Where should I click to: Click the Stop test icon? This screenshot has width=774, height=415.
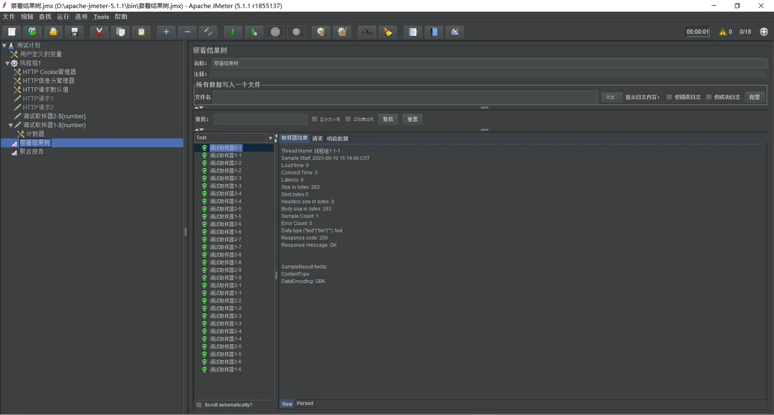[275, 32]
